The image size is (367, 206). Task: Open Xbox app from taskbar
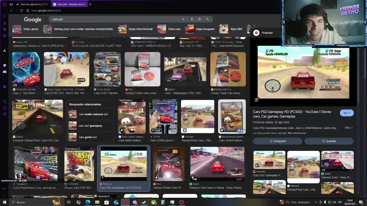pos(153,202)
